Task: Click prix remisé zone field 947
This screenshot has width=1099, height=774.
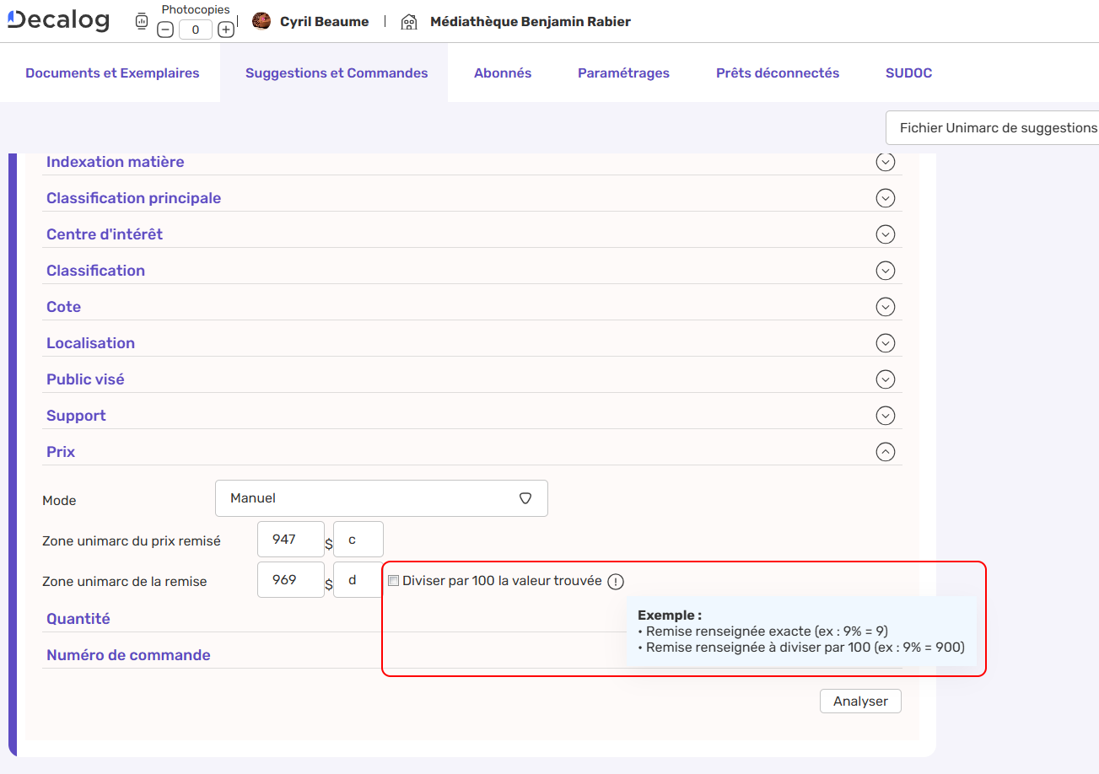Action: (x=291, y=539)
